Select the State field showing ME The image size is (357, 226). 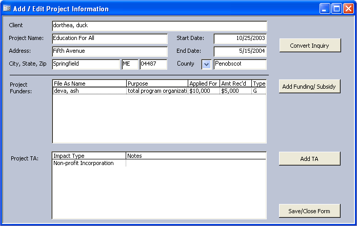click(x=129, y=64)
